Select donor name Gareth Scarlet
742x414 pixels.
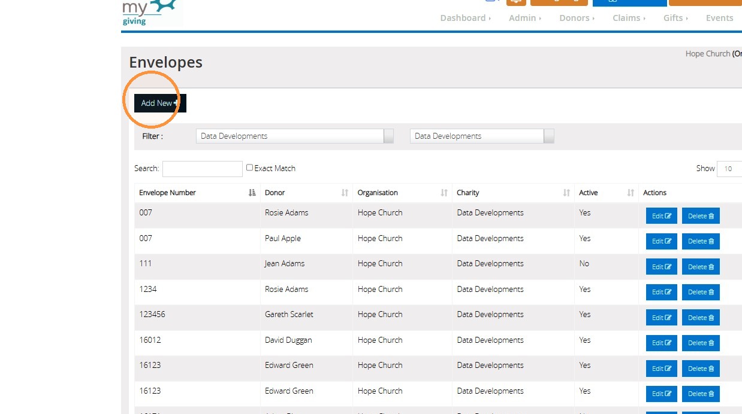289,314
